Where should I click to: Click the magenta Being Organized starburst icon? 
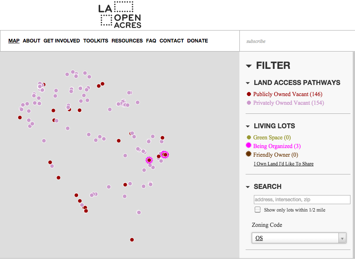click(x=248, y=146)
